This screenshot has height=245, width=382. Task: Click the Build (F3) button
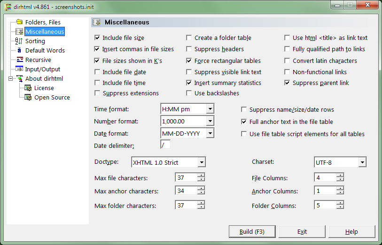coord(252,231)
